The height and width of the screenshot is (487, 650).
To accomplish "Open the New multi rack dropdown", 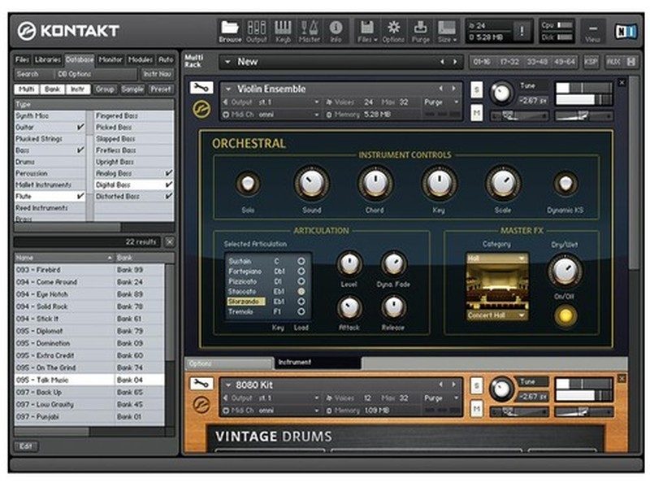I will click(227, 63).
